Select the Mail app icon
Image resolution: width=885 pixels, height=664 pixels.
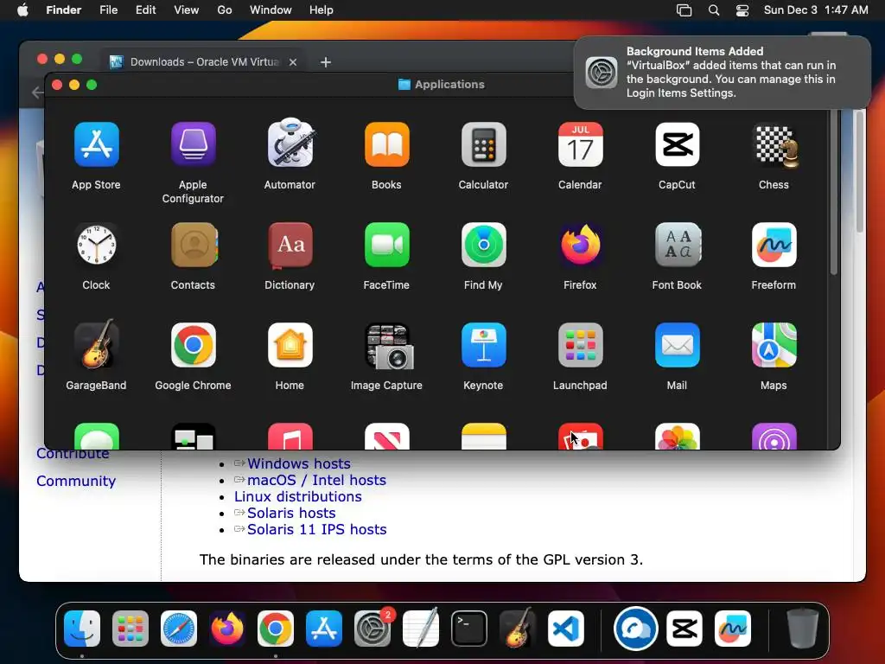pos(678,345)
